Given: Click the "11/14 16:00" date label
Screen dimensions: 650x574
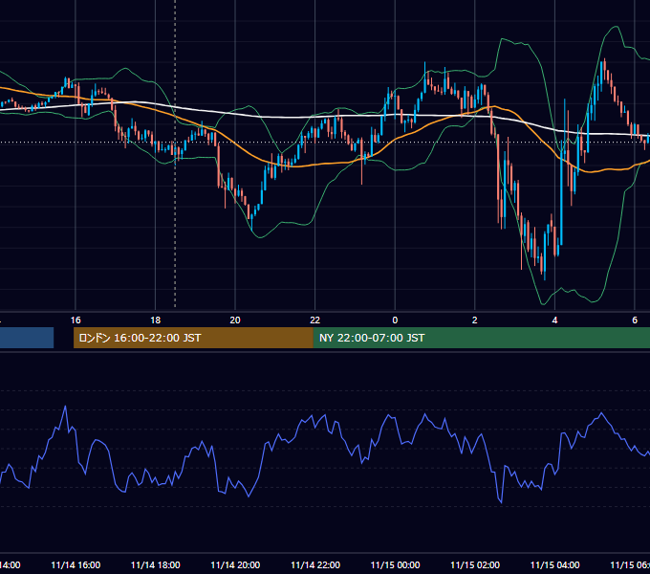Looking at the screenshot, I should click(x=76, y=565).
